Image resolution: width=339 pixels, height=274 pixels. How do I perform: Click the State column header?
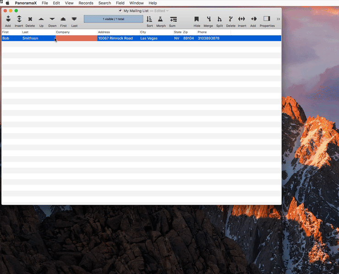(x=178, y=32)
